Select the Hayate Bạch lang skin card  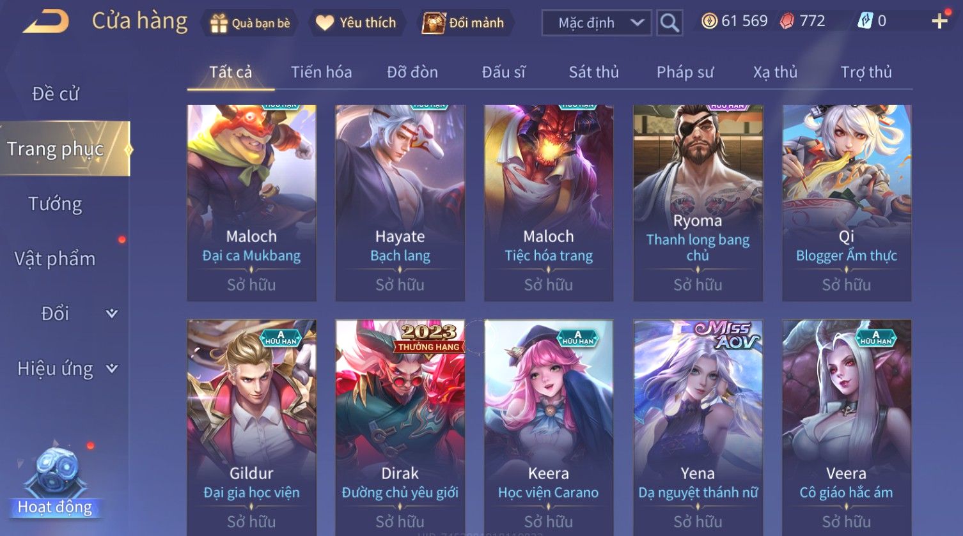(400, 203)
